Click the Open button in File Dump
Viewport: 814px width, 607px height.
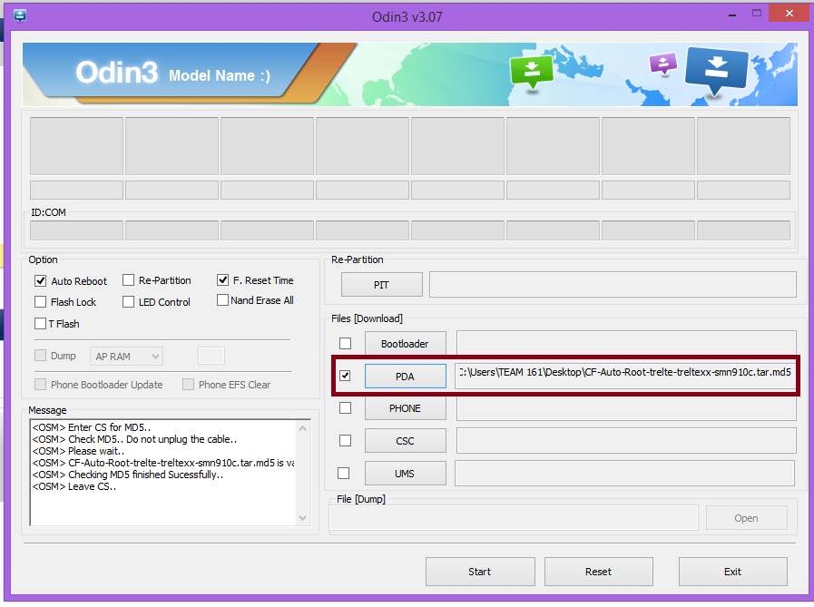pyautogui.click(x=747, y=518)
